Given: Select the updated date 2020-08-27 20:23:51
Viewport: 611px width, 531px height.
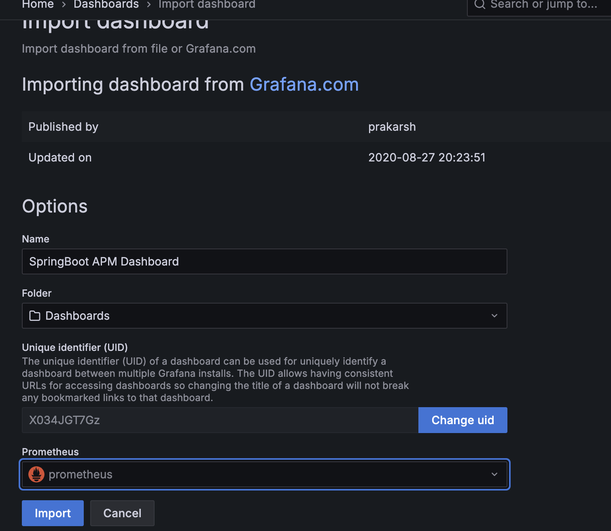Looking at the screenshot, I should (x=426, y=157).
